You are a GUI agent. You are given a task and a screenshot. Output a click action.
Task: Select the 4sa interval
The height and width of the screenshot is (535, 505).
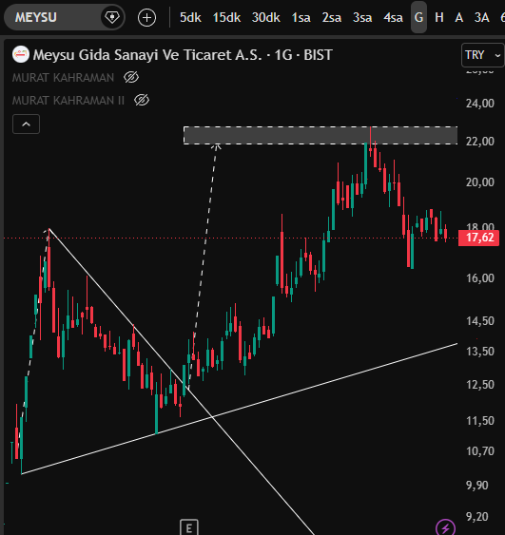(x=393, y=17)
